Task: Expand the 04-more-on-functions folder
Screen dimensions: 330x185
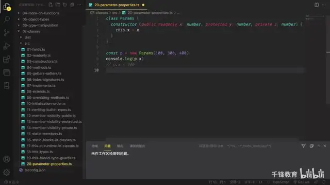Action: (x=41, y=13)
